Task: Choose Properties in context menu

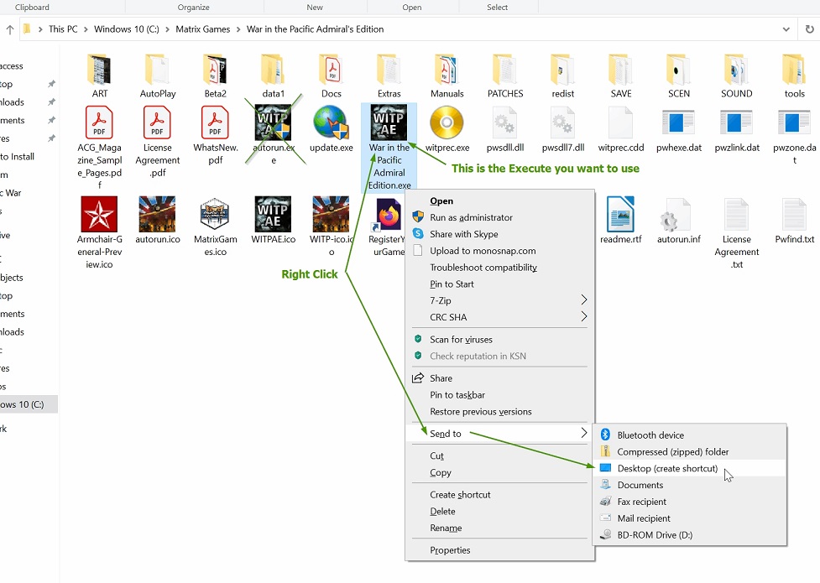Action: click(500, 550)
